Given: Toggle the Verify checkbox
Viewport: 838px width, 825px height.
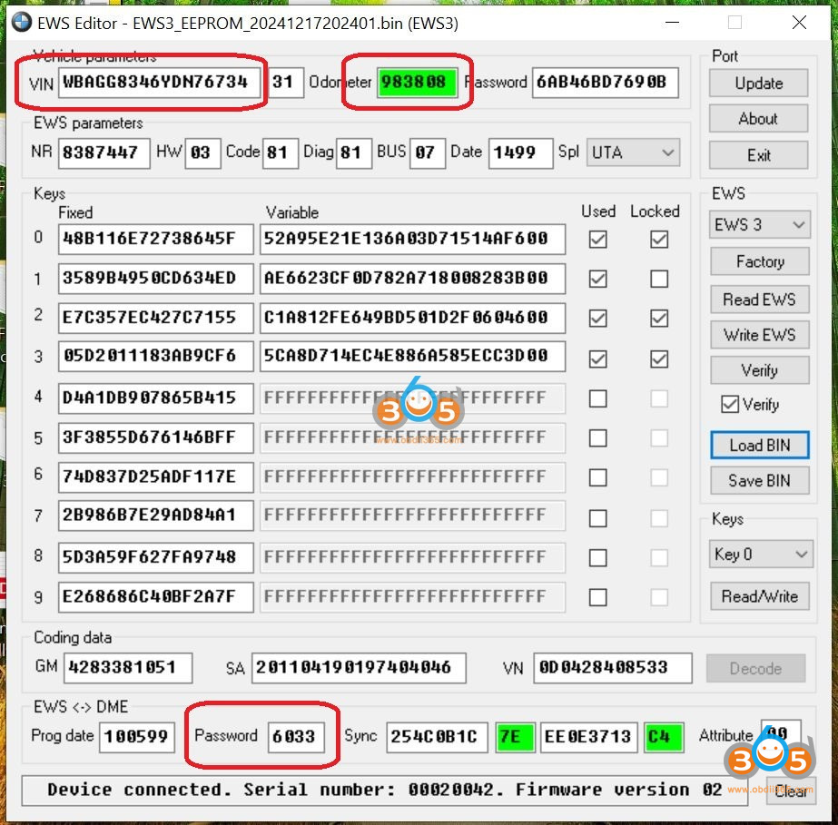Looking at the screenshot, I should (x=730, y=405).
